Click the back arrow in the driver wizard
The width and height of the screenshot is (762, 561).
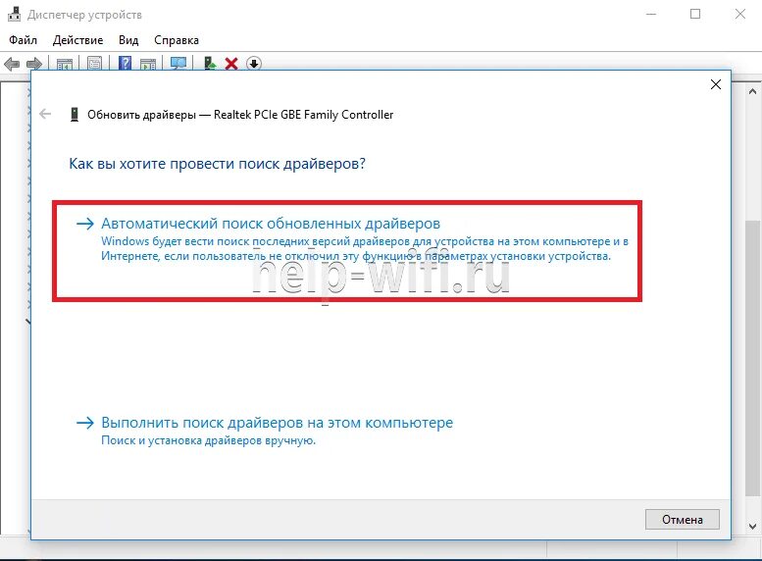pyautogui.click(x=45, y=114)
